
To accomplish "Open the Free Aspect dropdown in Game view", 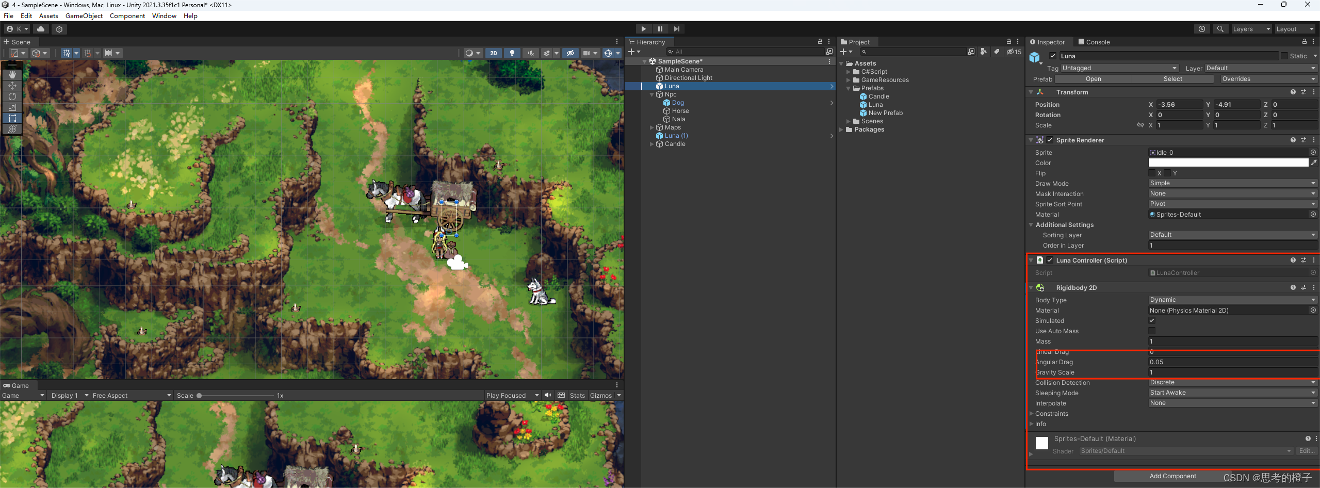I will [x=132, y=395].
